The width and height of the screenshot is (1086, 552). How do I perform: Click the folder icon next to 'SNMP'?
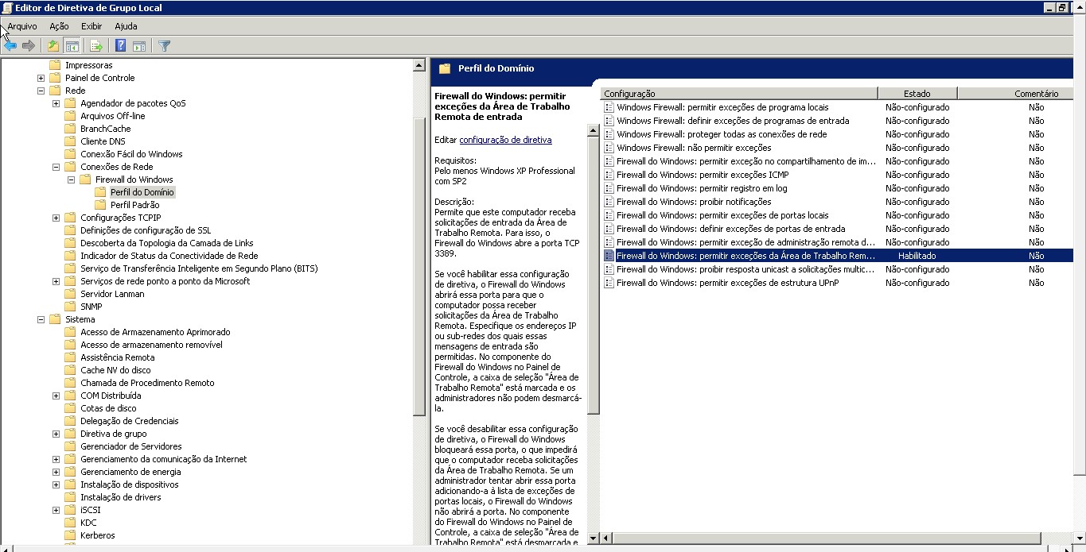click(x=70, y=307)
